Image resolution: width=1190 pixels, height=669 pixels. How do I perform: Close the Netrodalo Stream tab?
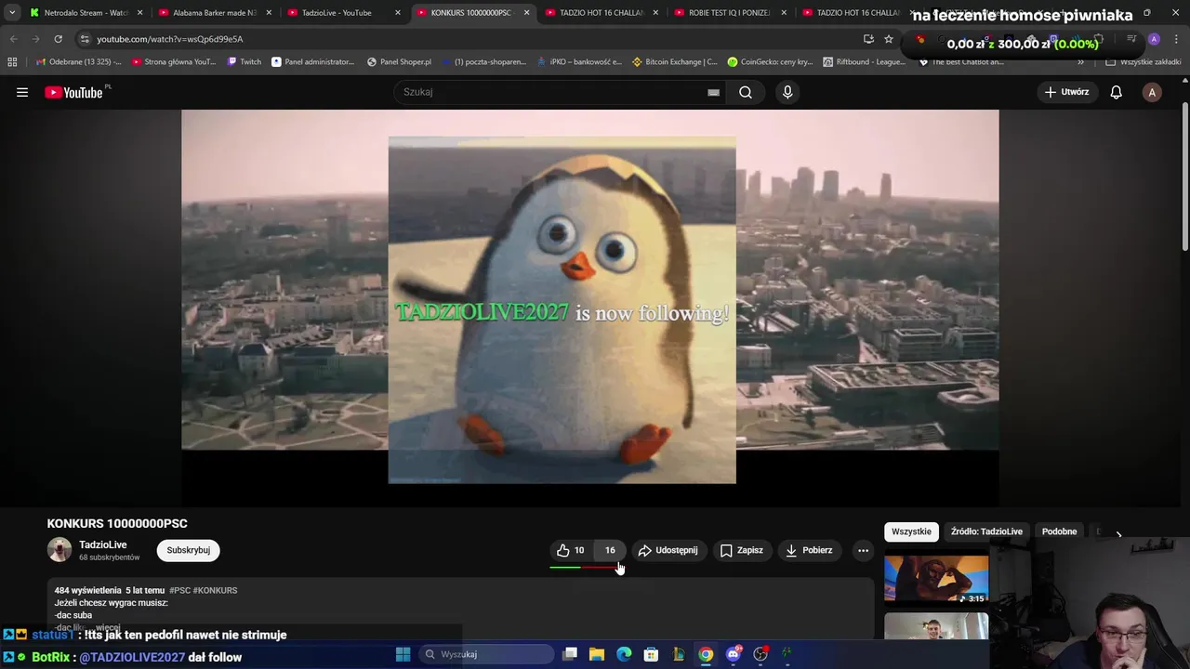click(x=140, y=13)
